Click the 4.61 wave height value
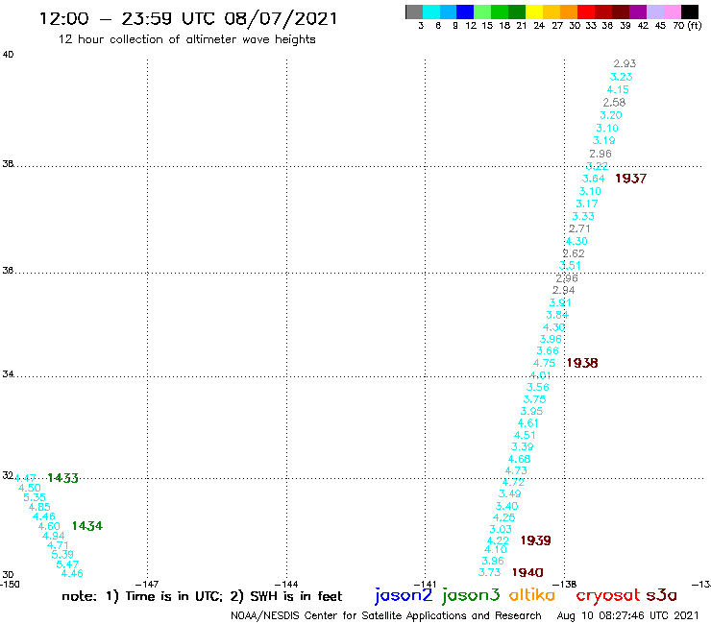Viewport: 711px width, 624px height. [528, 423]
